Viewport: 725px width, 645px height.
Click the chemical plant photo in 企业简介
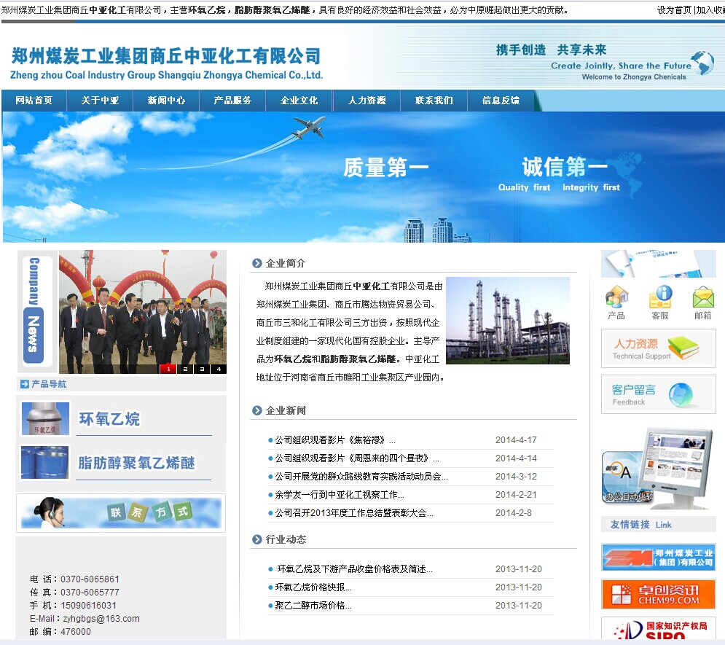pos(508,321)
